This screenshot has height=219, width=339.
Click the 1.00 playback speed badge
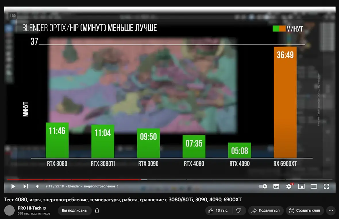pos(12,16)
